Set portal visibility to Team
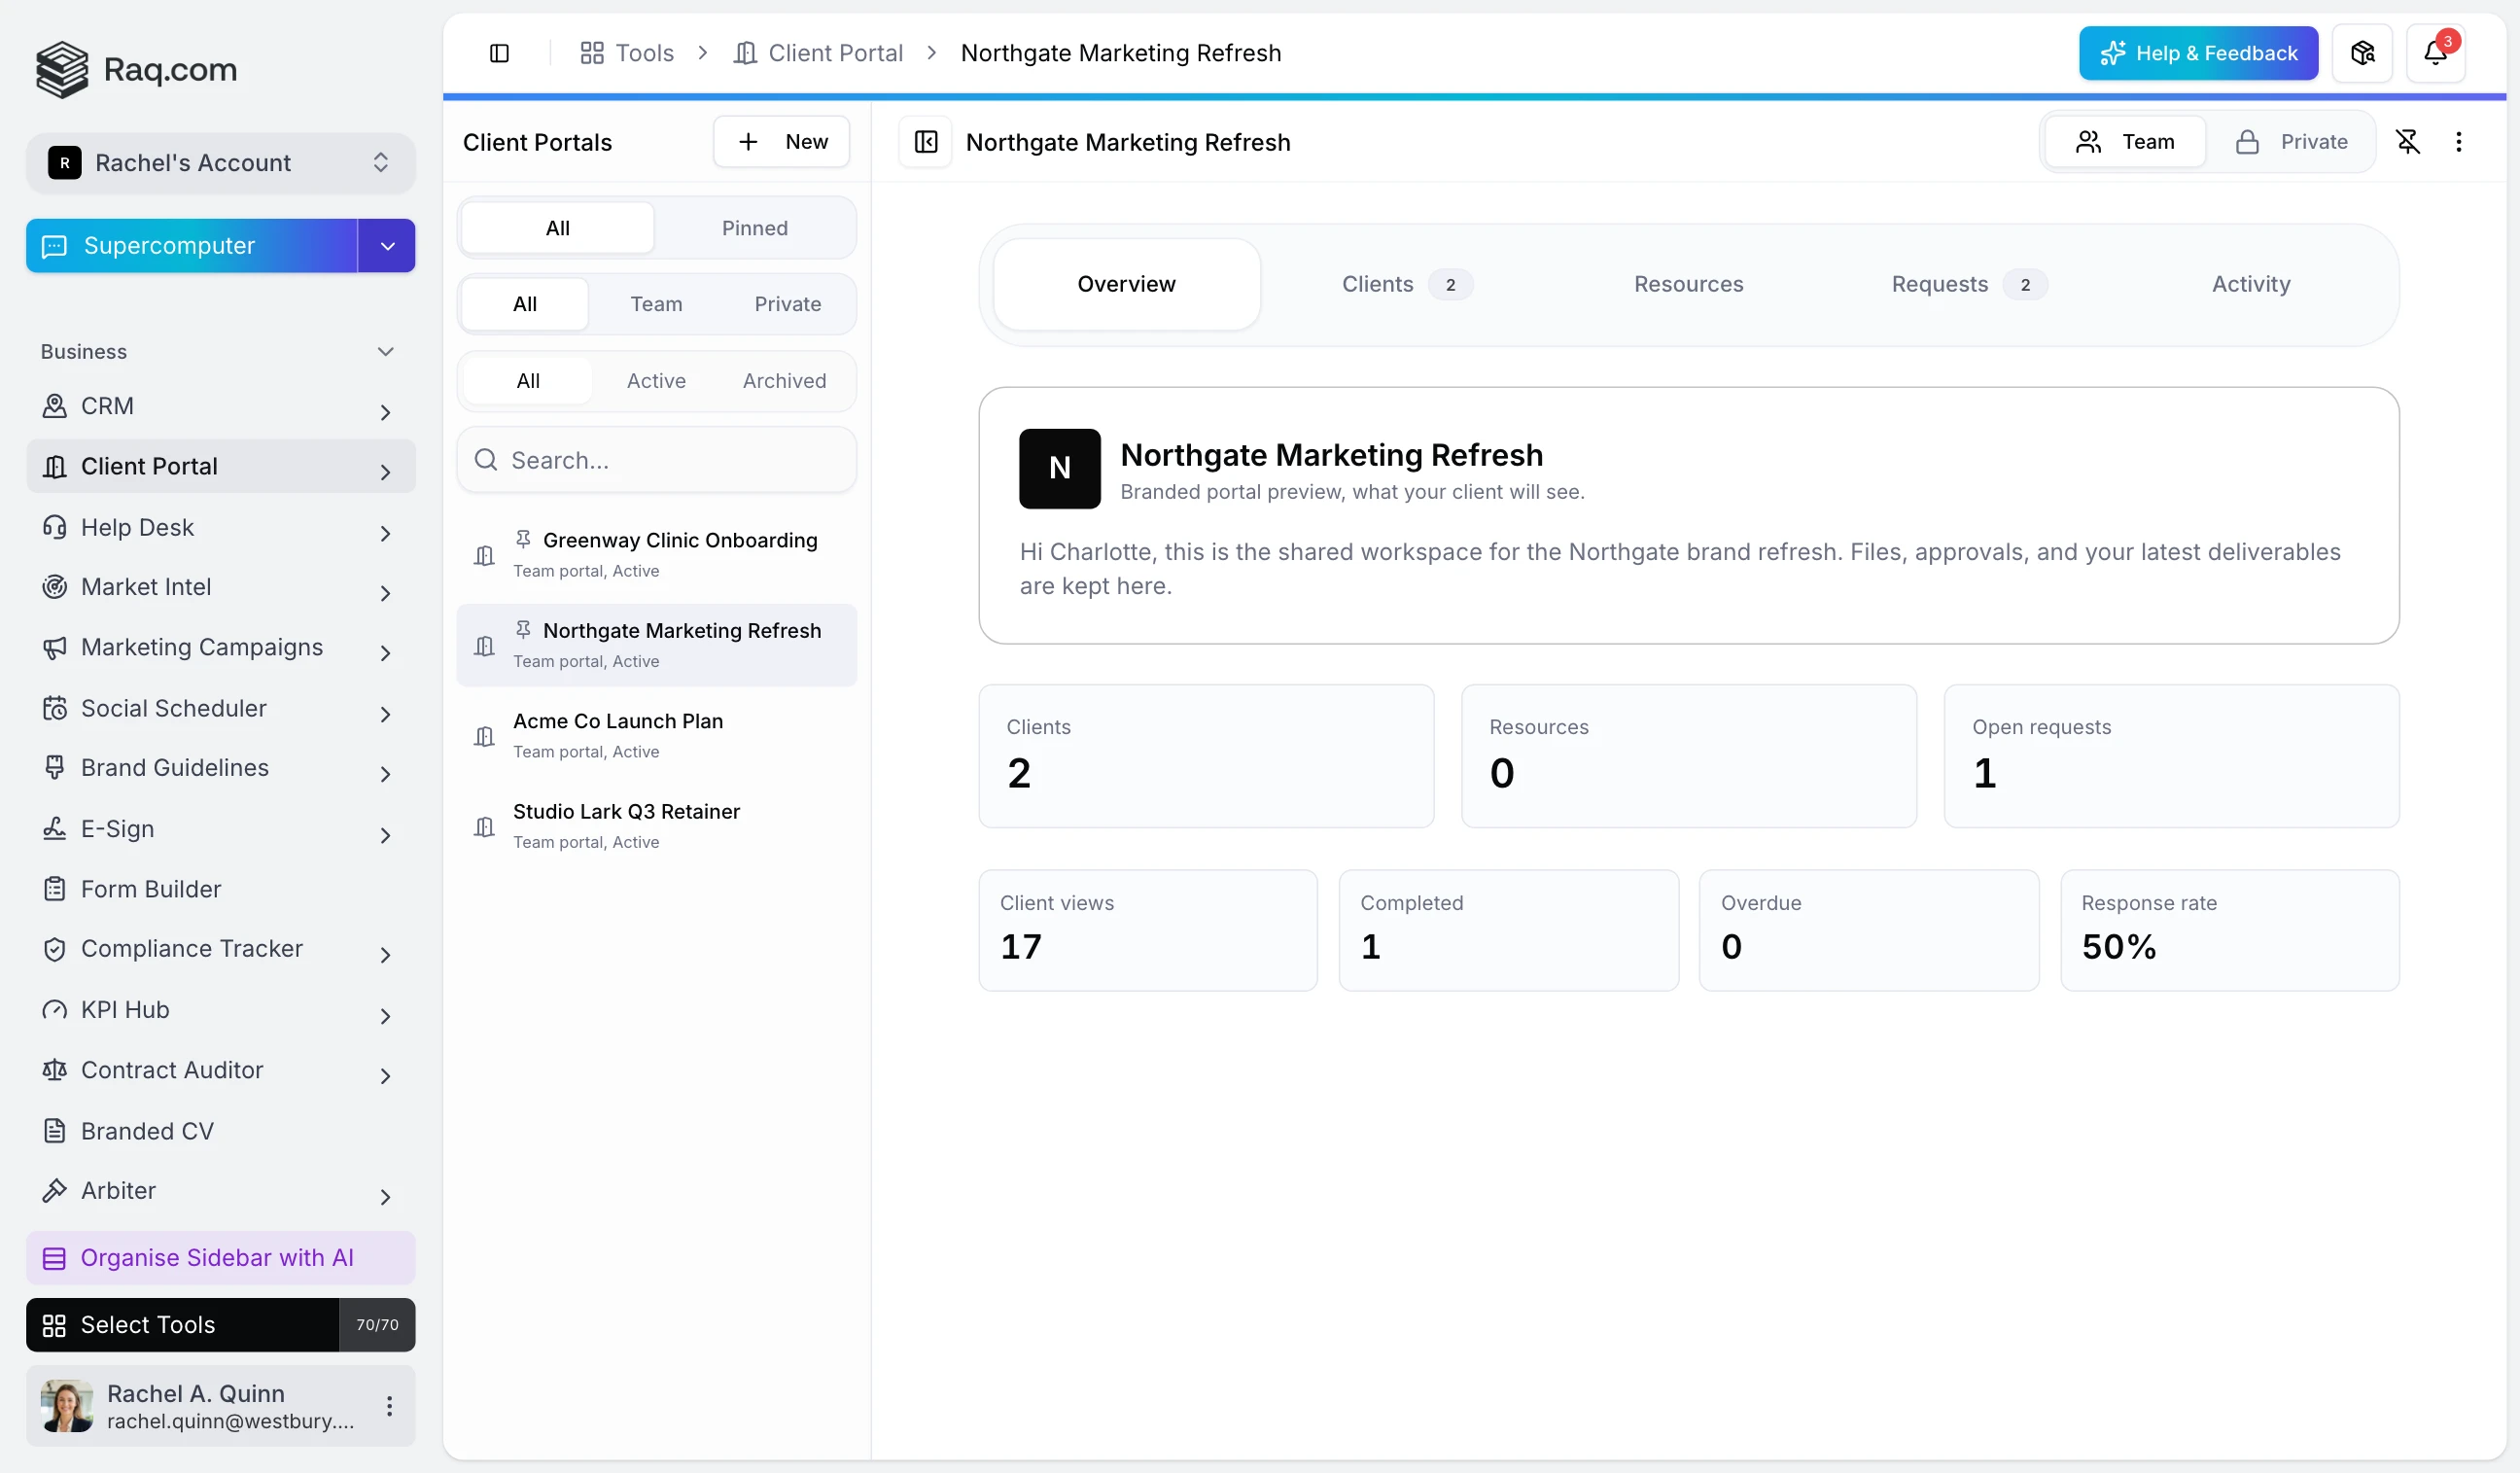This screenshot has height=1473, width=2520. [x=2125, y=142]
